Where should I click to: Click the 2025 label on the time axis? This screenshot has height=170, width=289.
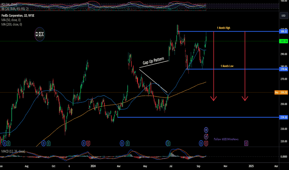(251, 166)
